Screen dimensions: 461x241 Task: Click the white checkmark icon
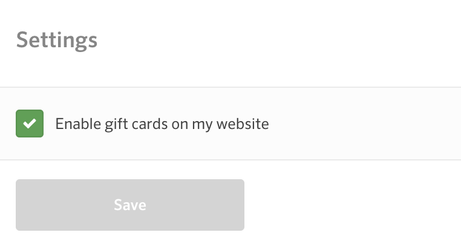[30, 124]
